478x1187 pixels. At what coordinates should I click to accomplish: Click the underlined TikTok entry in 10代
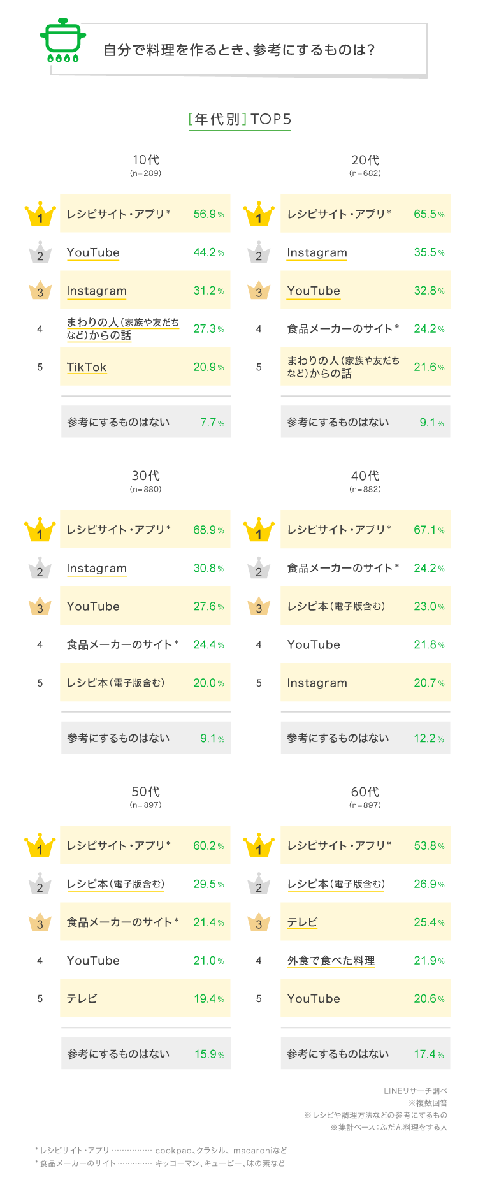coord(87,367)
